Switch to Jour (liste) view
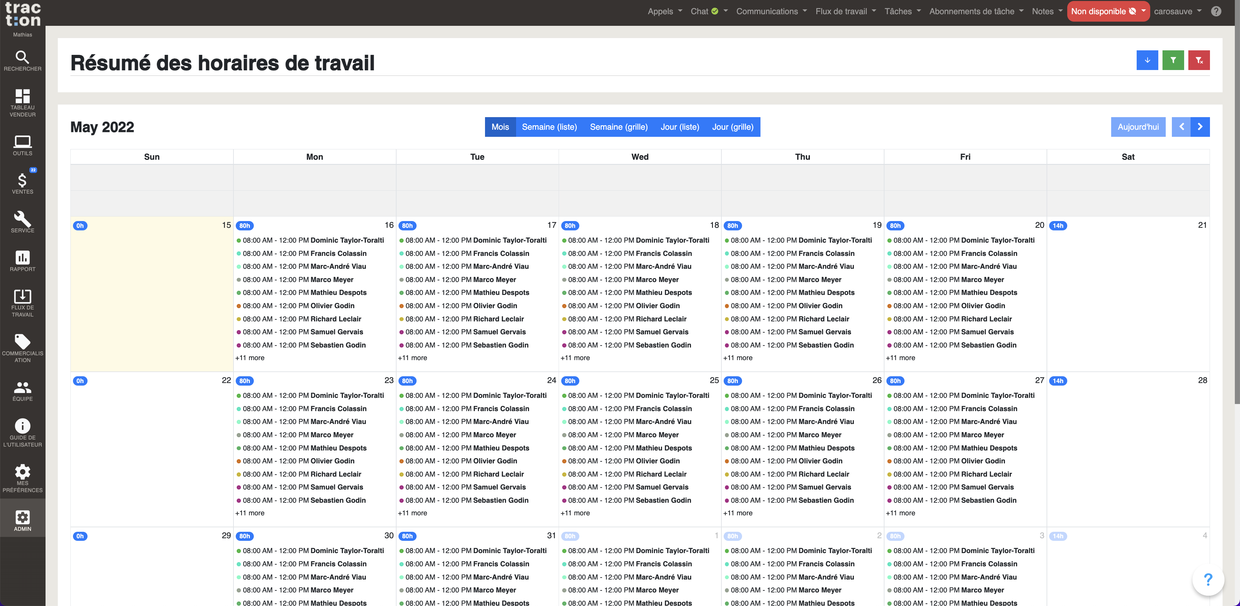The image size is (1240, 606). 680,127
